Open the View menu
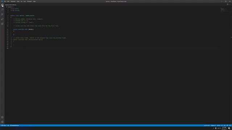Viewport: 232px width, 130px height. click(18, 1)
